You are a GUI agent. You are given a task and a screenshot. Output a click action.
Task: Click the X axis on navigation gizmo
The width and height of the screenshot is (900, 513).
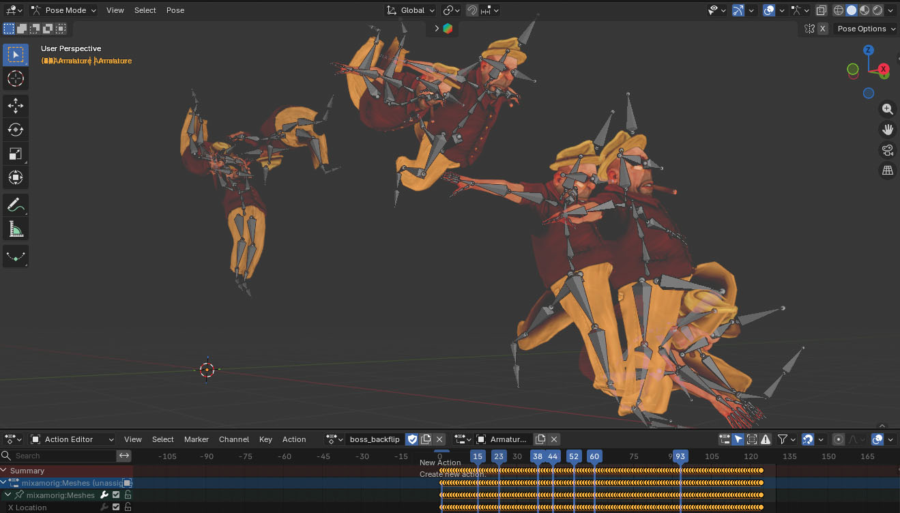(884, 69)
